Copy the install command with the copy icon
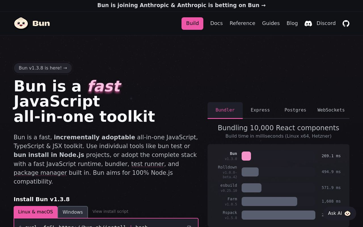The height and width of the screenshot is (227, 363). point(189,226)
